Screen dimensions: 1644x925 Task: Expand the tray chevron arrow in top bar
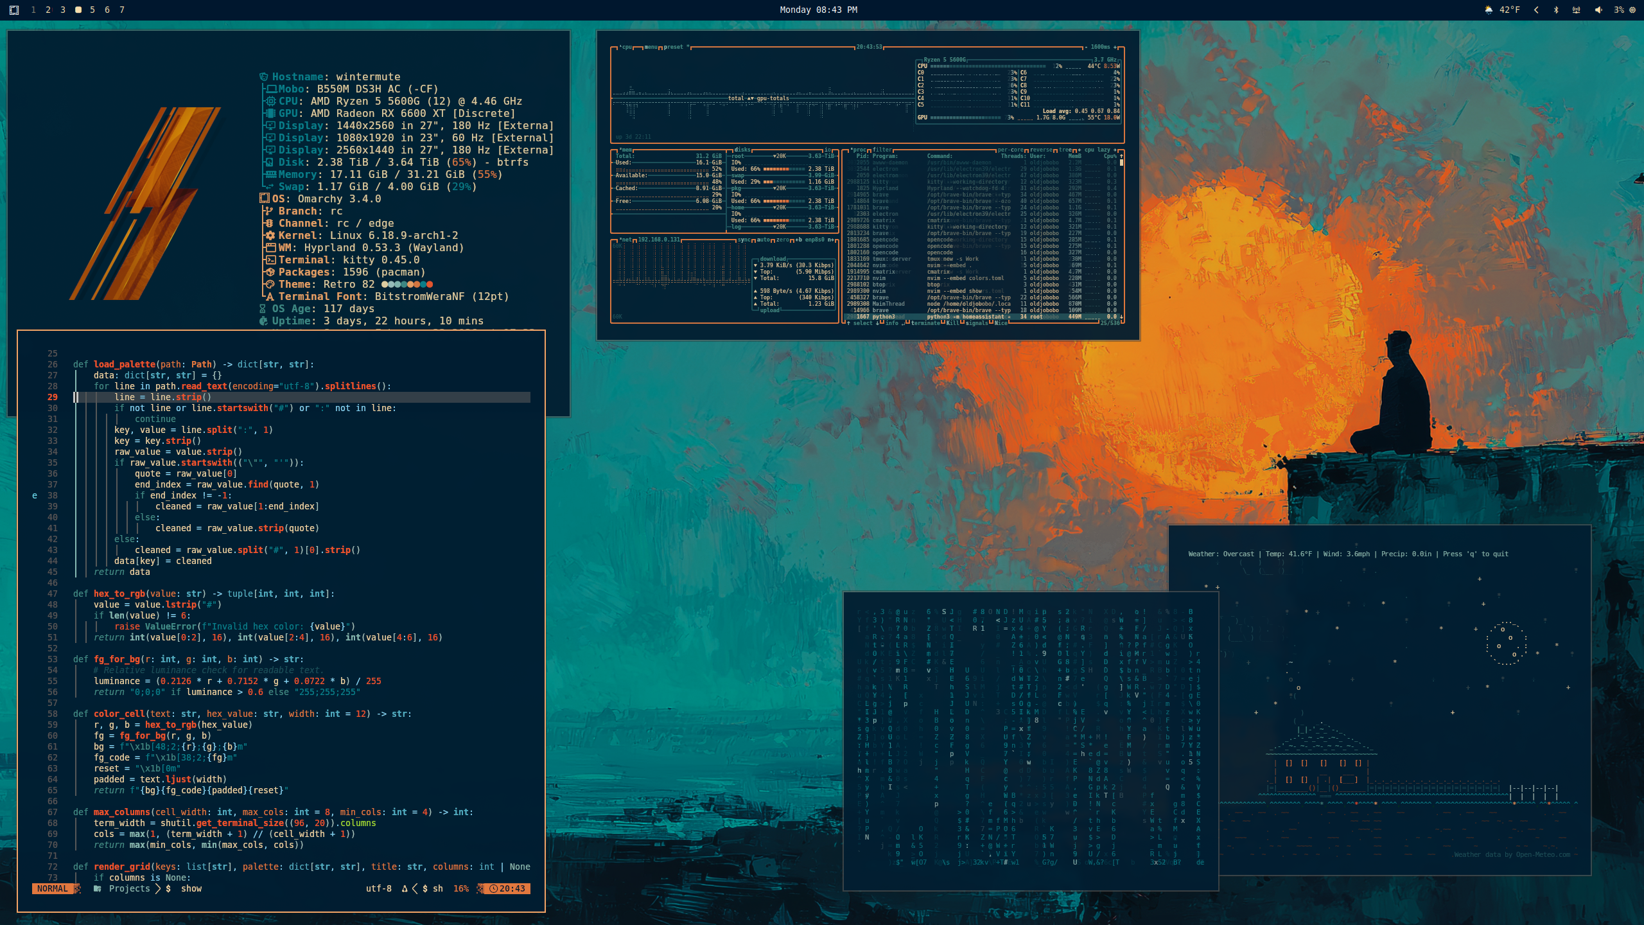point(1536,10)
